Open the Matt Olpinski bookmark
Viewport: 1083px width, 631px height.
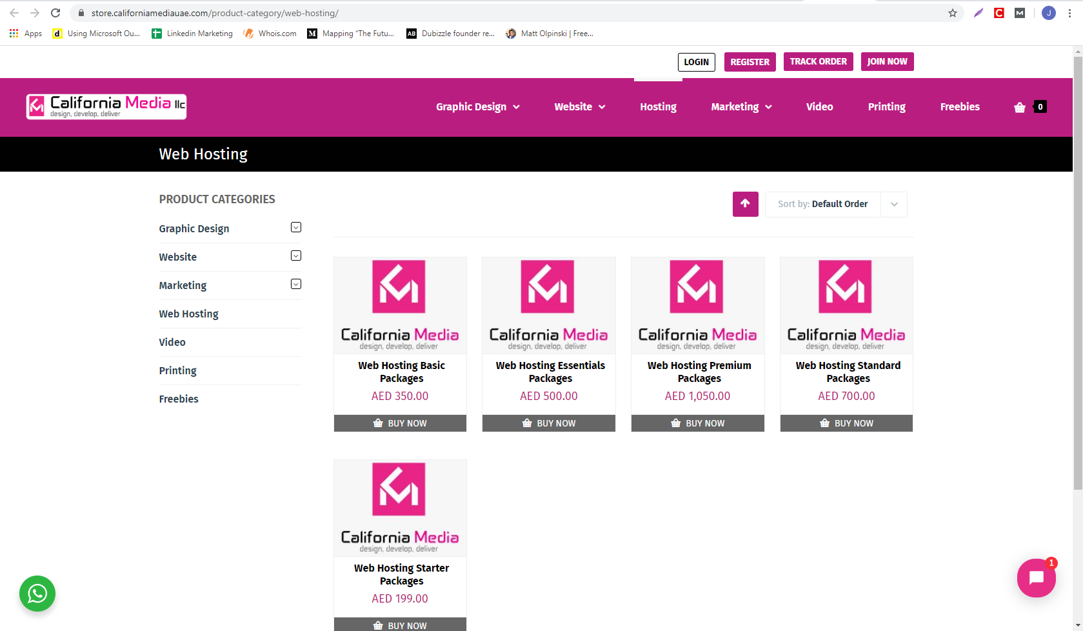pyautogui.click(x=550, y=34)
